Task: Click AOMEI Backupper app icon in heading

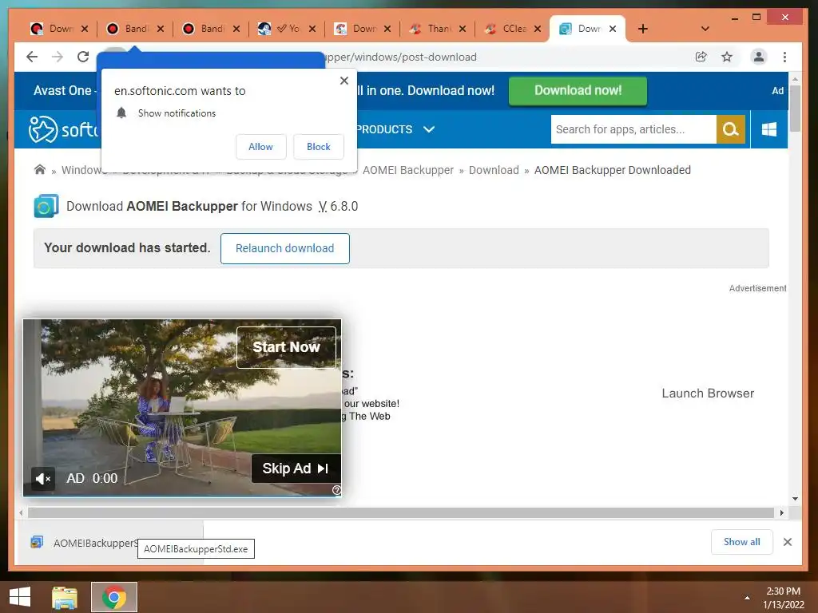Action: coord(46,206)
